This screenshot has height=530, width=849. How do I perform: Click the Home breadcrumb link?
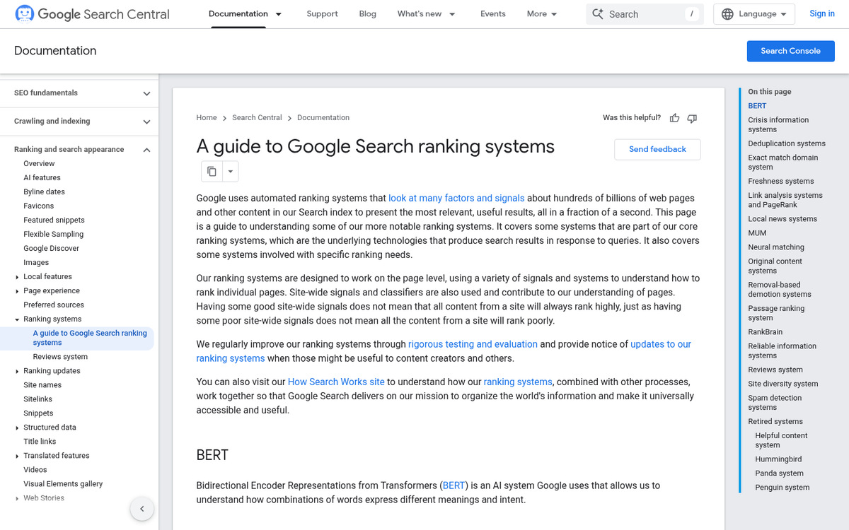click(x=207, y=118)
